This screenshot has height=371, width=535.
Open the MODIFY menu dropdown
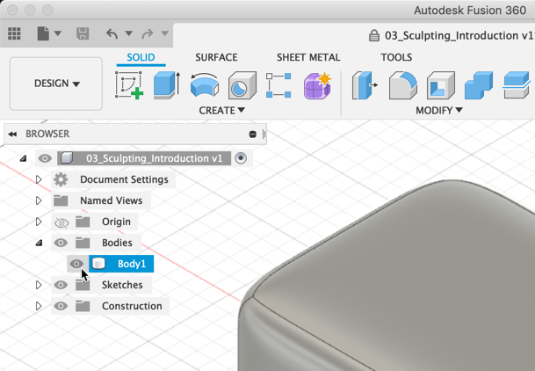click(x=439, y=111)
